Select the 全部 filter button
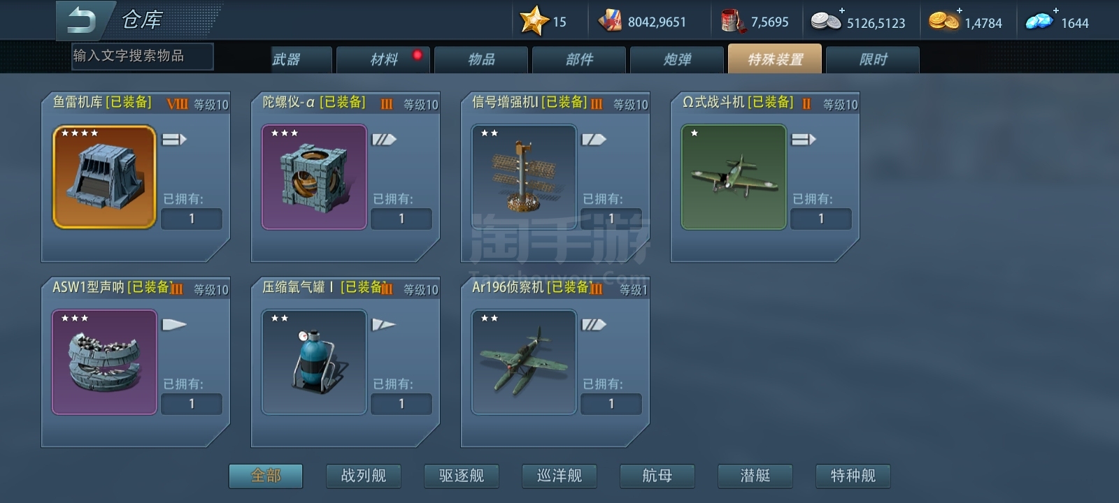This screenshot has width=1119, height=503. pos(266,476)
